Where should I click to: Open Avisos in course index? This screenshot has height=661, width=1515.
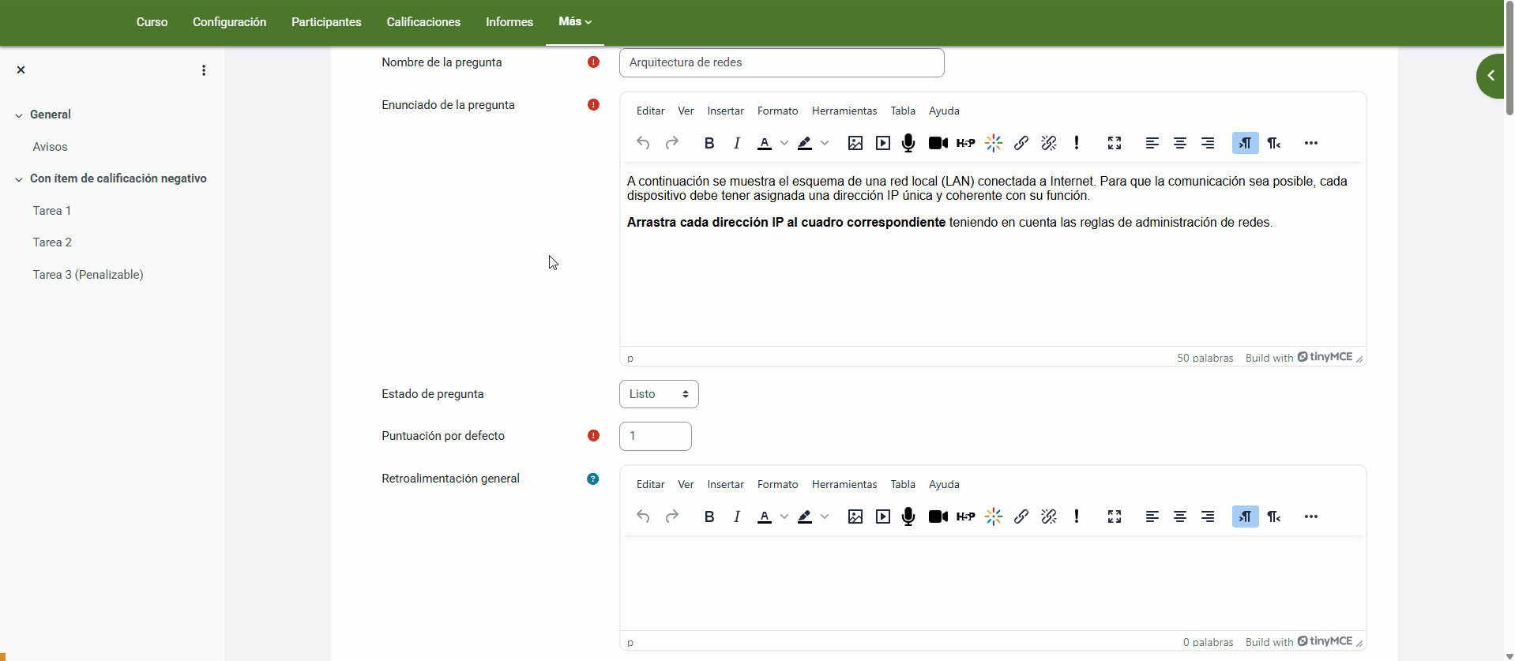pos(50,147)
